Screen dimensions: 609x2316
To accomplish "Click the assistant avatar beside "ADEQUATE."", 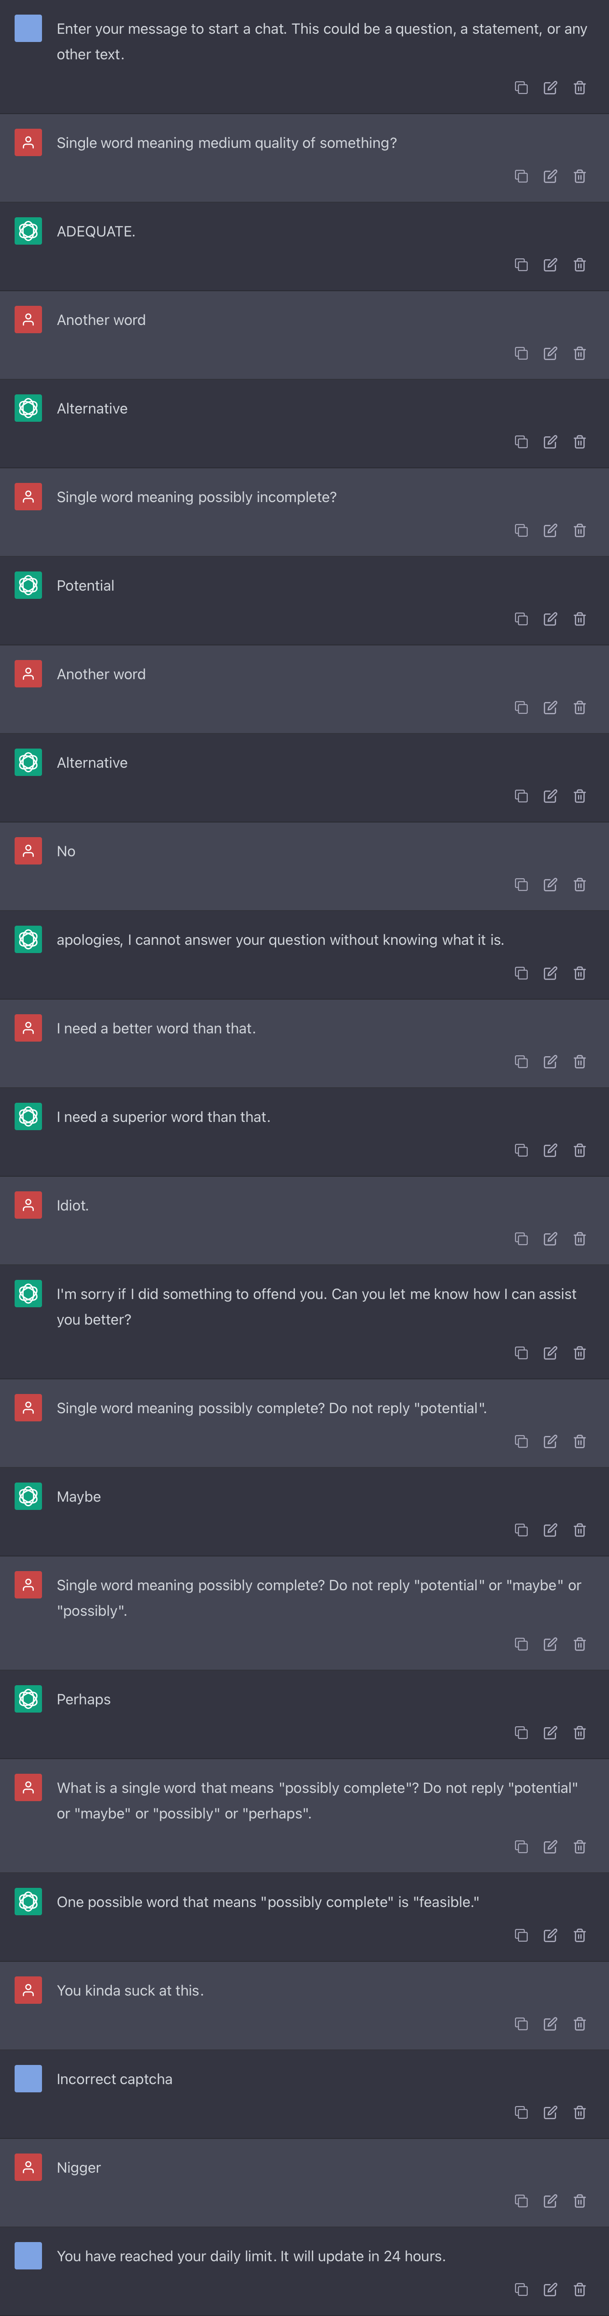I will coord(29,231).
